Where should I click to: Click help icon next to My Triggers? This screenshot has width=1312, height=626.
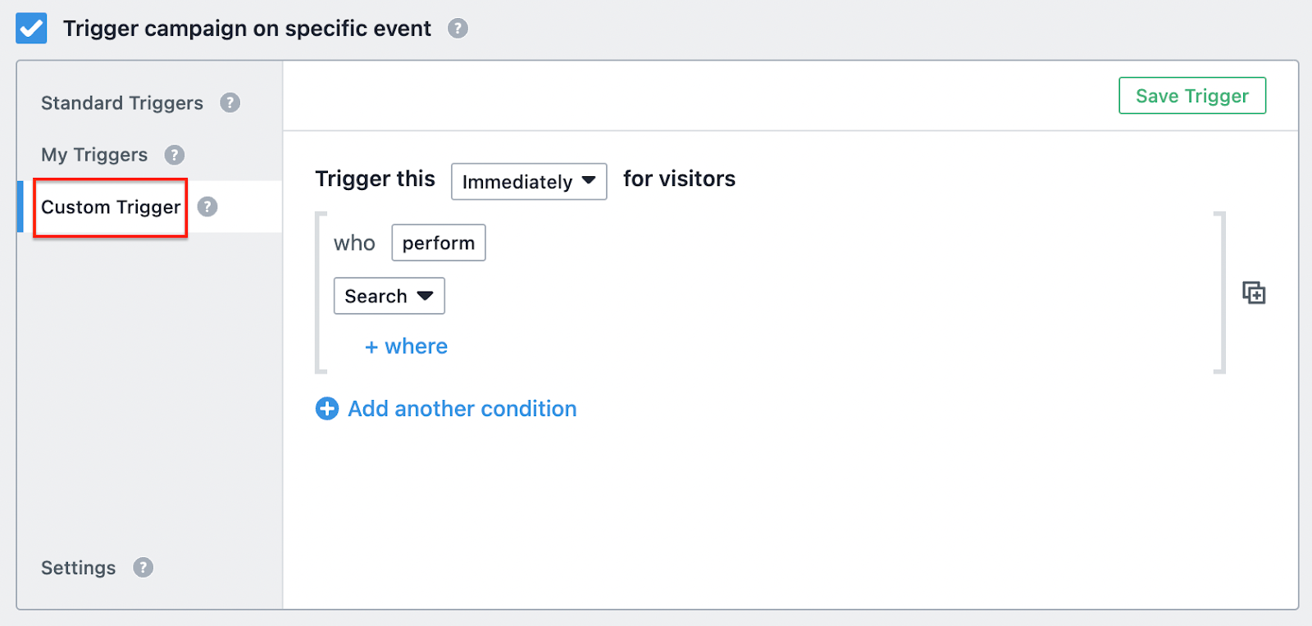click(175, 155)
